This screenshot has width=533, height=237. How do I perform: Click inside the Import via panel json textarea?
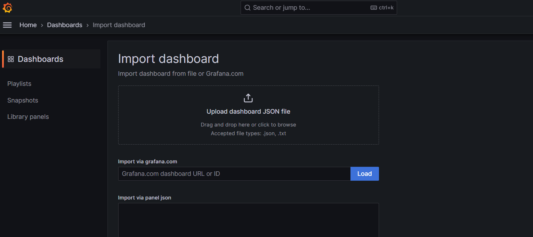coord(249,220)
